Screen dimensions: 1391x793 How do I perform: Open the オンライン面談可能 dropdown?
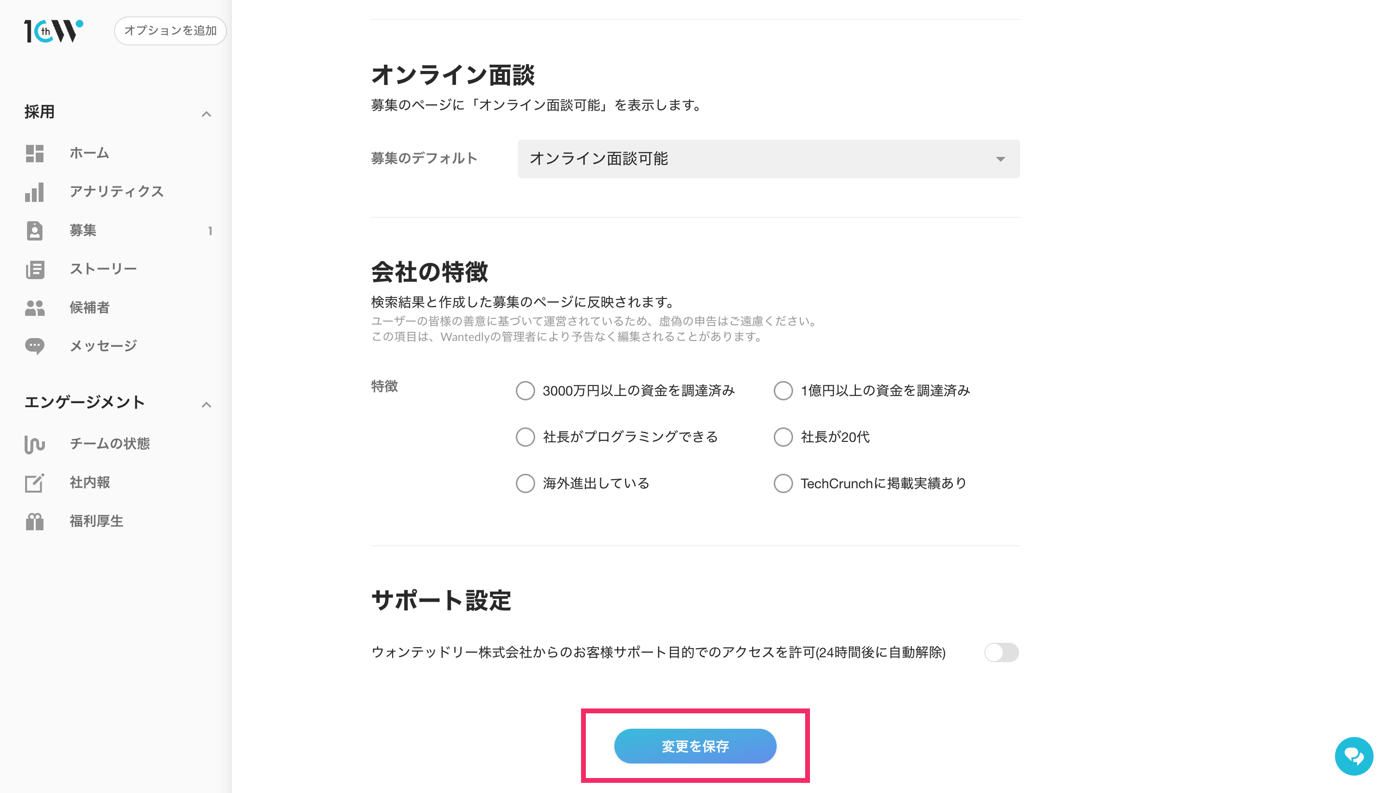[x=768, y=158]
